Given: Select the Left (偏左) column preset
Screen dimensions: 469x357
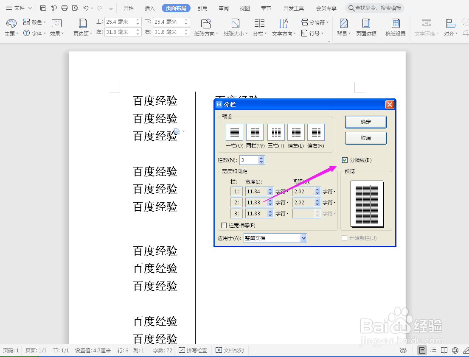Looking at the screenshot, I should tap(296, 132).
